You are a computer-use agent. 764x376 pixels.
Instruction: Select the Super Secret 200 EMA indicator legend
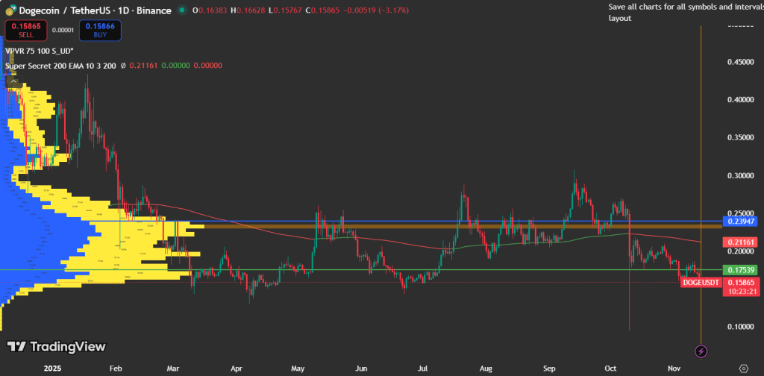[60, 65]
